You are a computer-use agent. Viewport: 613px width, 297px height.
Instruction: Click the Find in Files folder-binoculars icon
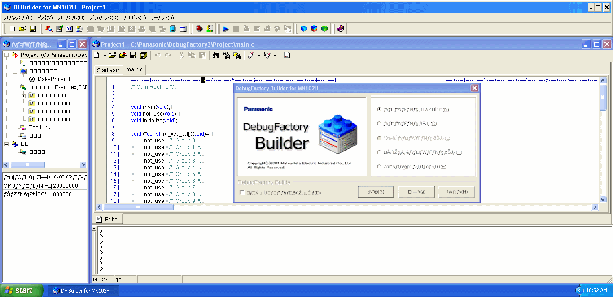(x=237, y=55)
